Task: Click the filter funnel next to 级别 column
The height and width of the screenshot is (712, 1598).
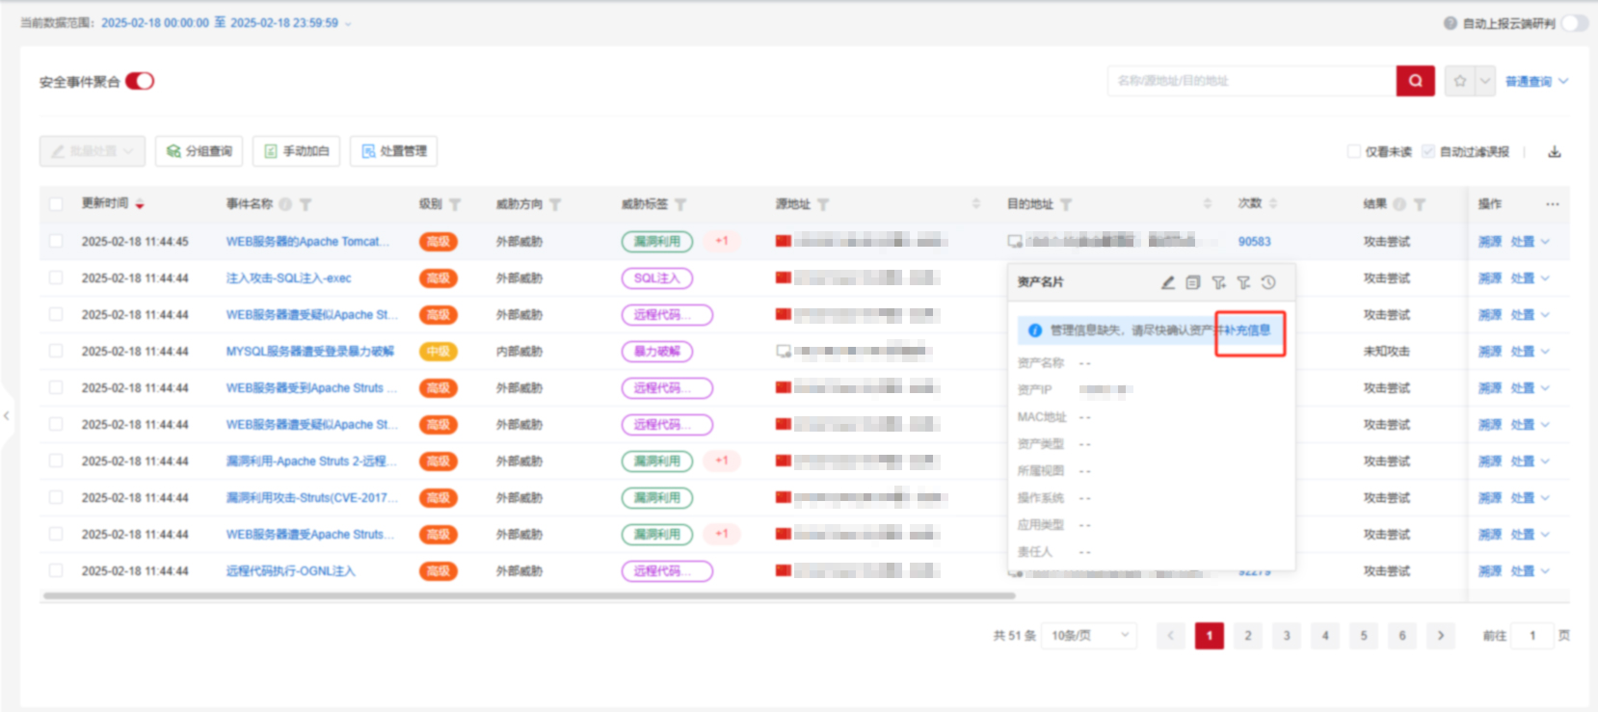Action: (x=455, y=204)
